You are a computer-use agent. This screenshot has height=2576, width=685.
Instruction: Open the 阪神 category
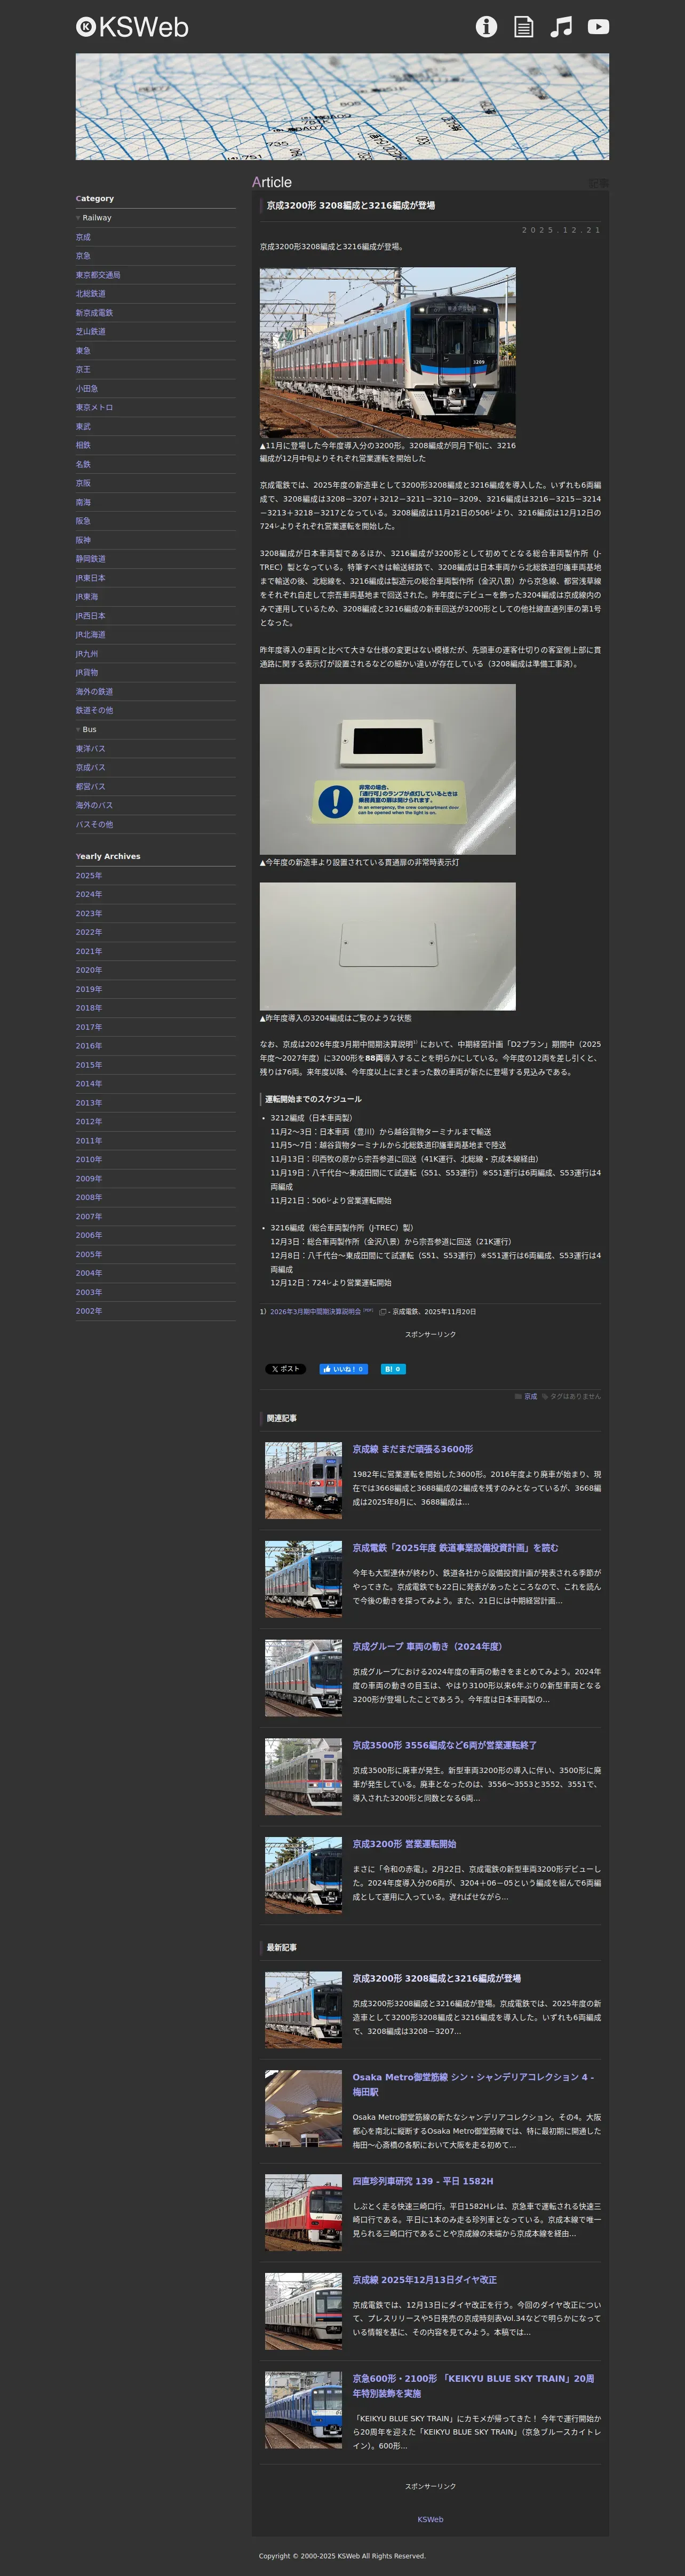point(83,540)
